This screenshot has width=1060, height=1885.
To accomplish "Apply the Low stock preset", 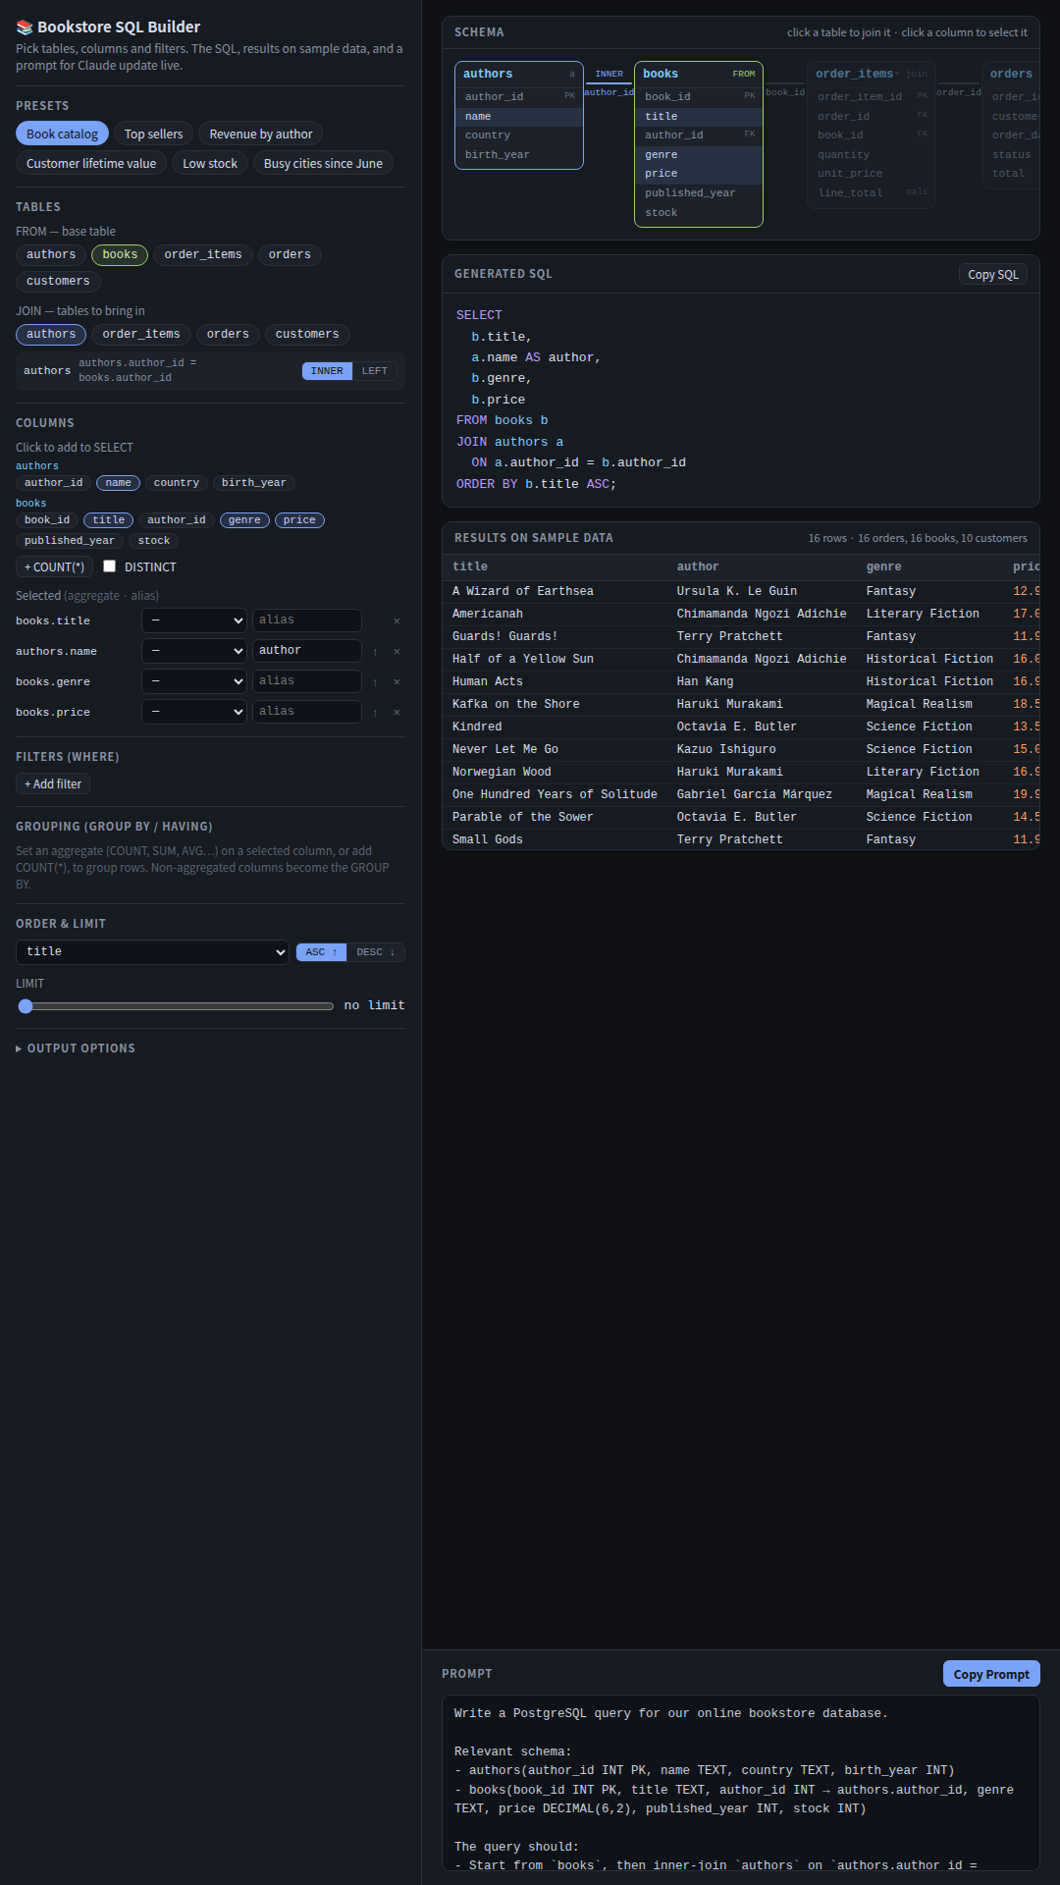I will [x=210, y=164].
